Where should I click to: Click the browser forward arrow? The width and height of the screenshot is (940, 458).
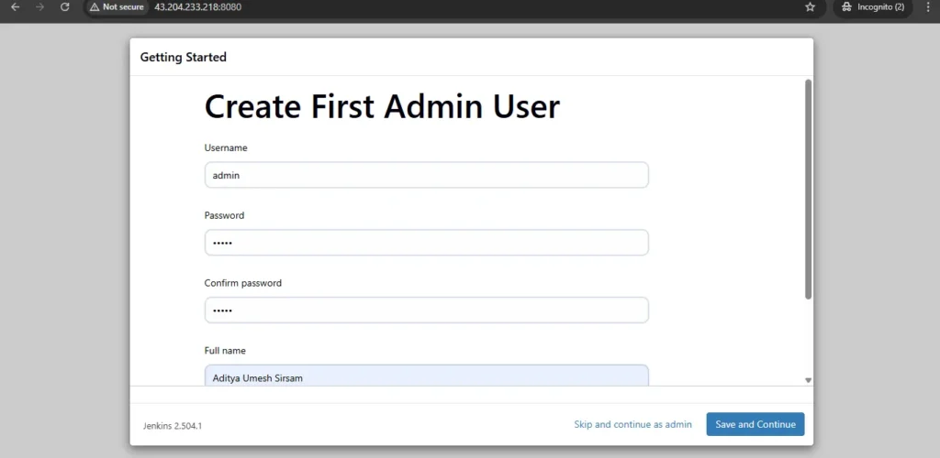tap(39, 6)
